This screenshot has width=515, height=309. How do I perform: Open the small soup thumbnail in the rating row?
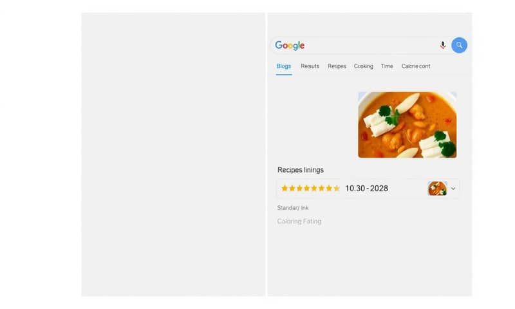[x=437, y=189]
